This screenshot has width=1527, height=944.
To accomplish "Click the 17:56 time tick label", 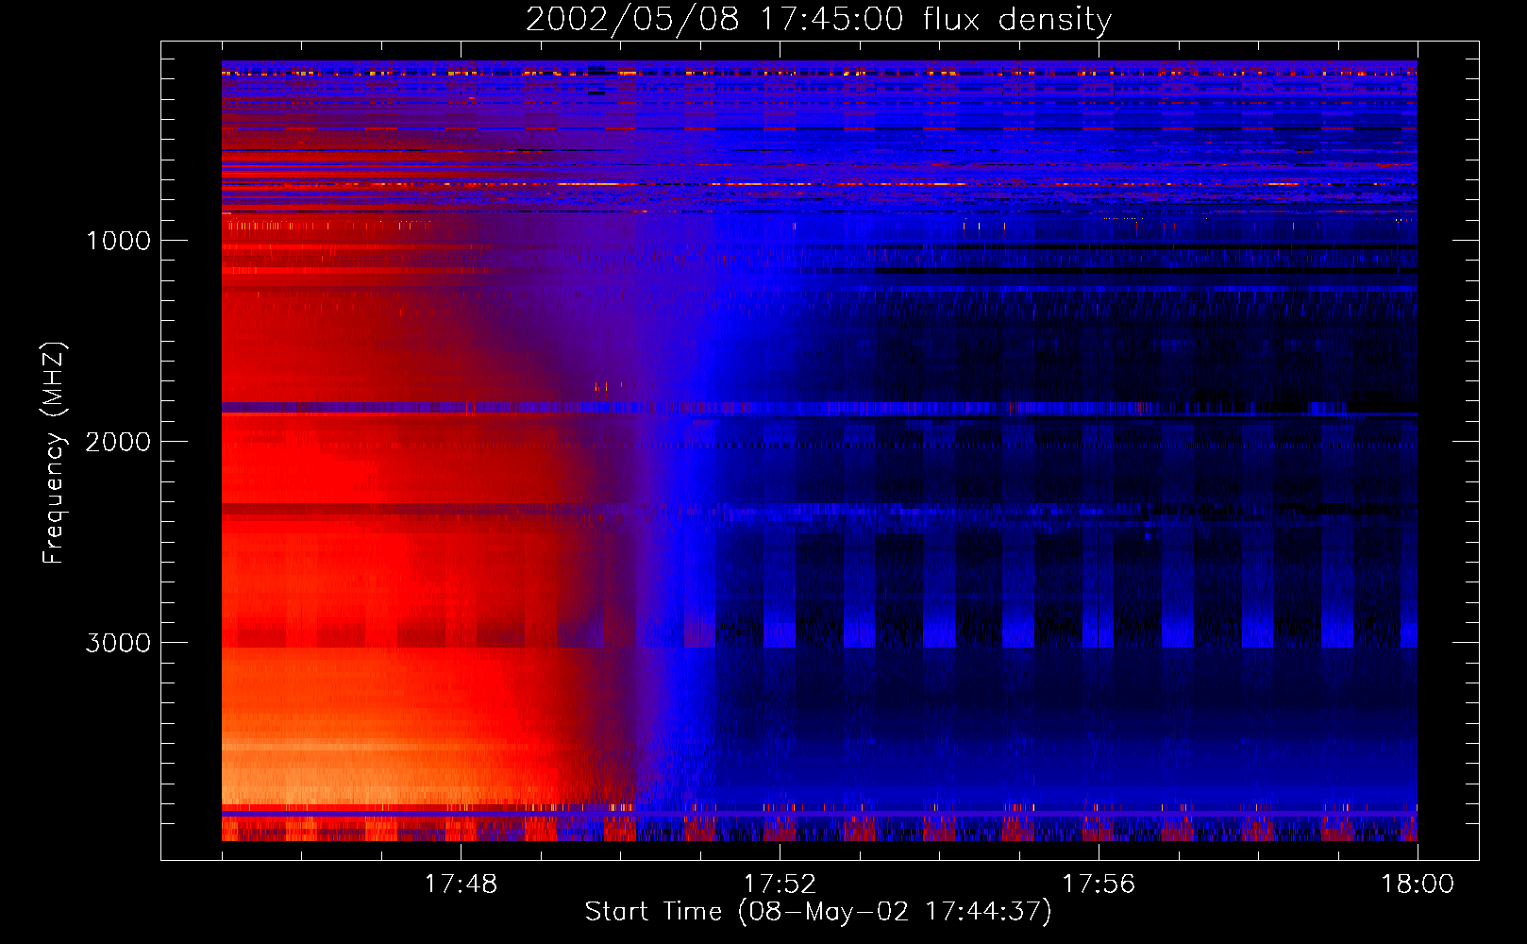I will point(1099,885).
